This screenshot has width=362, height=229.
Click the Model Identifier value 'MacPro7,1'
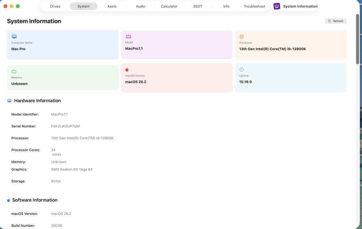coord(59,114)
